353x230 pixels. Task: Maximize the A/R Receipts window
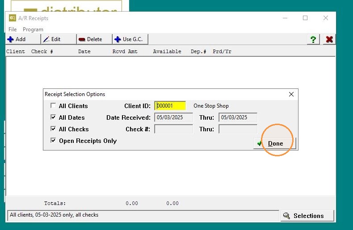[x=305, y=18]
